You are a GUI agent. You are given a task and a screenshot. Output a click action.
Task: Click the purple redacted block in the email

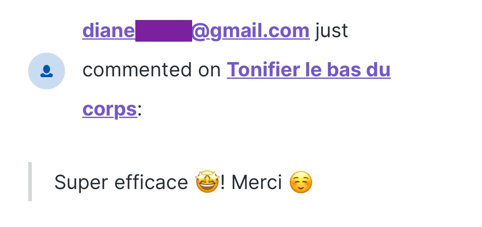pos(164,31)
